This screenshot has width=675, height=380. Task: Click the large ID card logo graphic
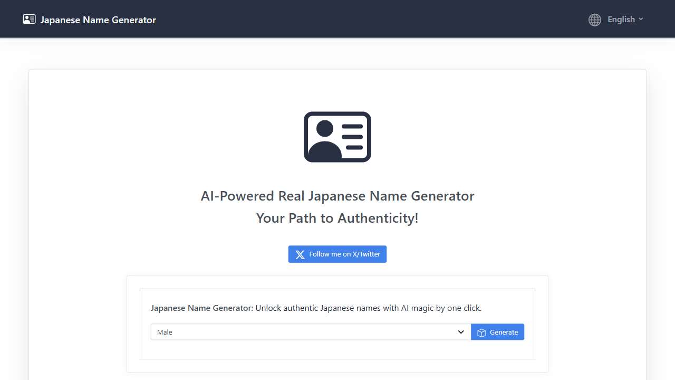[337, 136]
